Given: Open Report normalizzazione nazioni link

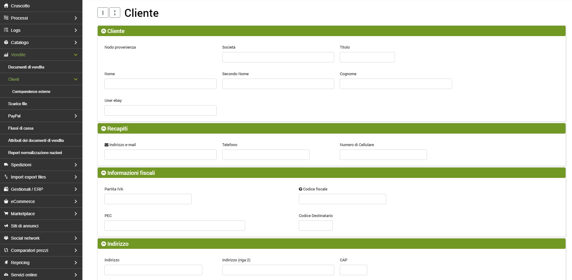Looking at the screenshot, I should pos(35,153).
